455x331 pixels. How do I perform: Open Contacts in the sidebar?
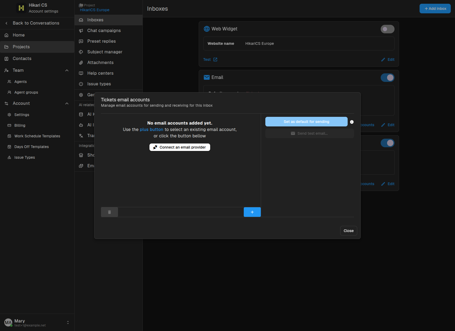tap(37, 59)
